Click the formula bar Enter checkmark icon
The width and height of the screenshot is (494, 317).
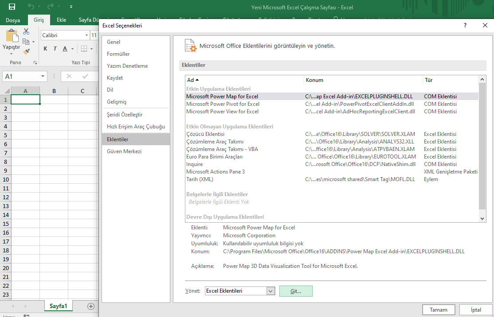click(85, 77)
